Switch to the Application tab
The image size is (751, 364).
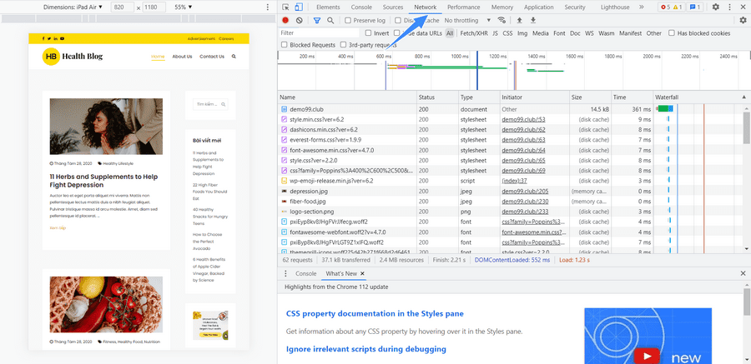[x=538, y=7]
